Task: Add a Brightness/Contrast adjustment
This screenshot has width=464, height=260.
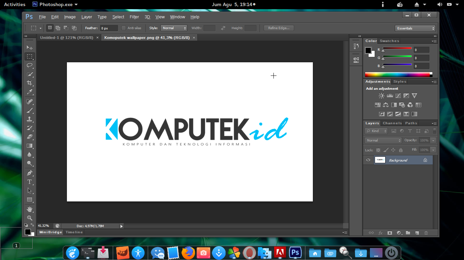Action: 381,96
